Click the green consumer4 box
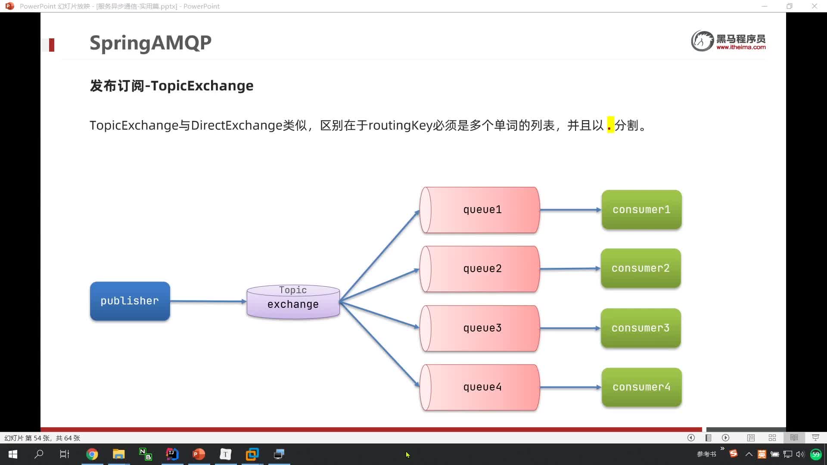This screenshot has width=827, height=465. [642, 387]
